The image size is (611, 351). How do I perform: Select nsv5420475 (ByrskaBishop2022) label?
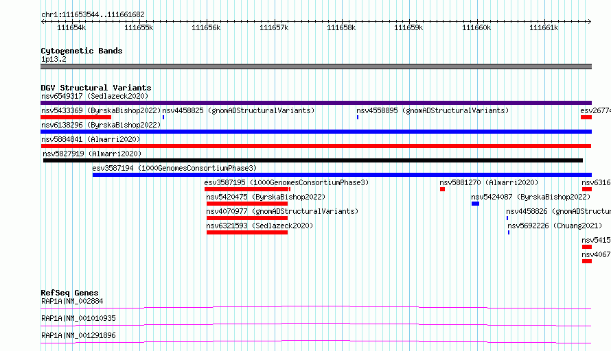(266, 197)
